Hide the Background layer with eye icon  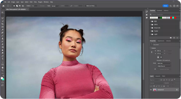[151, 90]
